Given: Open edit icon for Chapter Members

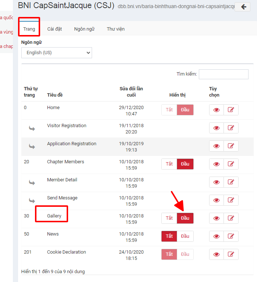Looking at the screenshot, I should tap(231, 164).
